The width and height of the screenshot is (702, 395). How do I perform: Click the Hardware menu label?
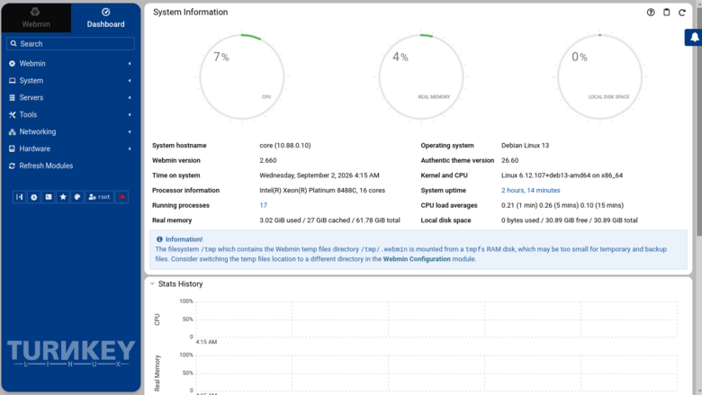[x=34, y=148]
